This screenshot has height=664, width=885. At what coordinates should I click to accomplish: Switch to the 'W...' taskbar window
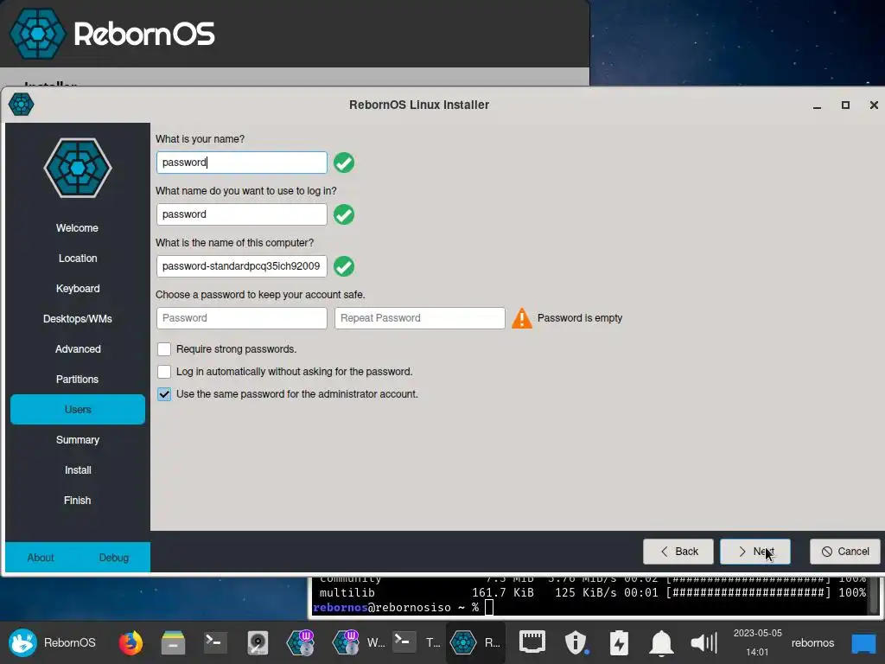(x=359, y=642)
